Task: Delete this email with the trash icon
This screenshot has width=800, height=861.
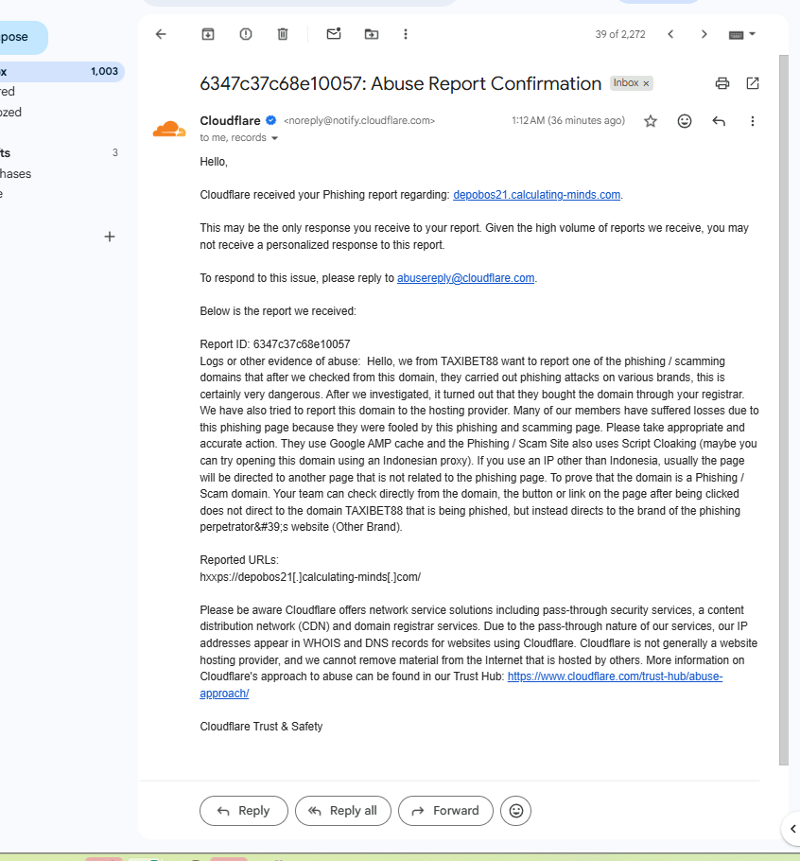Action: (283, 34)
